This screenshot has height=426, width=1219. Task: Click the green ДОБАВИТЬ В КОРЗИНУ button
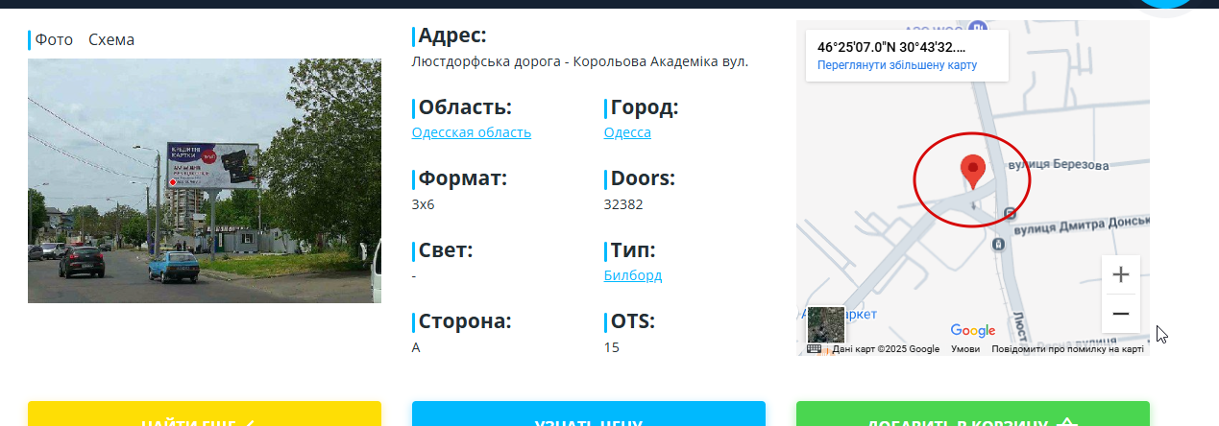click(973, 414)
